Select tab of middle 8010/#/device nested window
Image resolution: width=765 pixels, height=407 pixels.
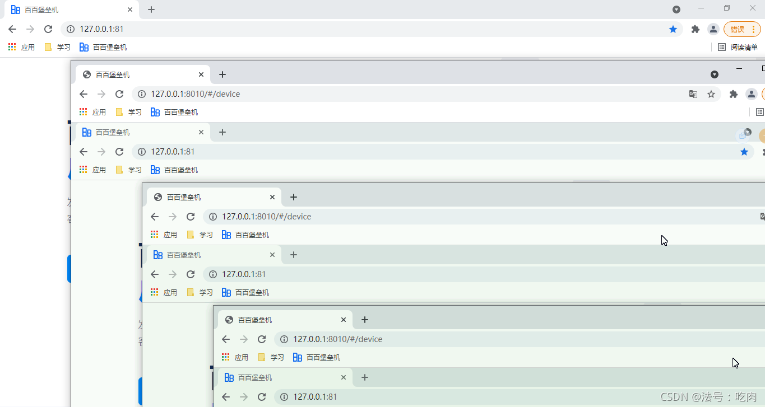coord(214,197)
